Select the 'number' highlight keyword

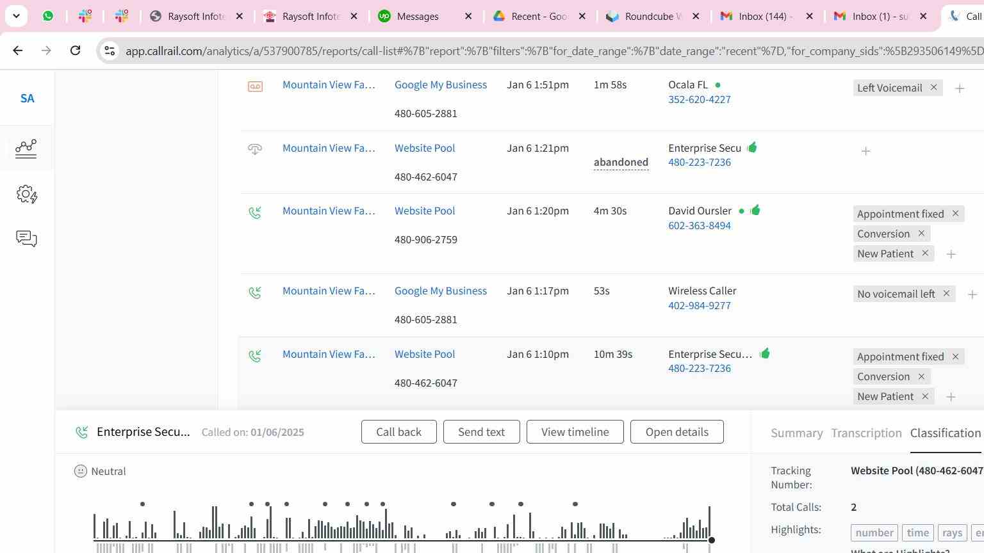coord(874,533)
